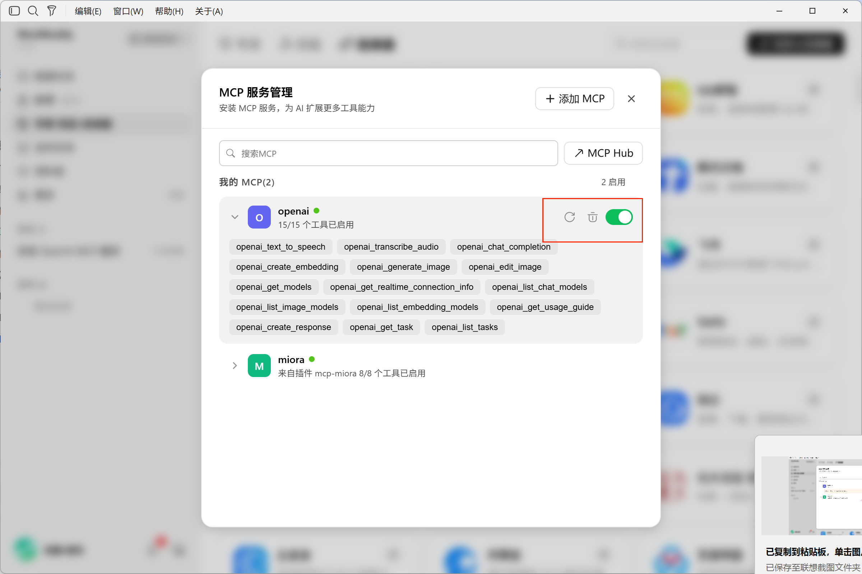Open the 帮助(H) menu
Viewport: 862px width, 574px height.
169,11
